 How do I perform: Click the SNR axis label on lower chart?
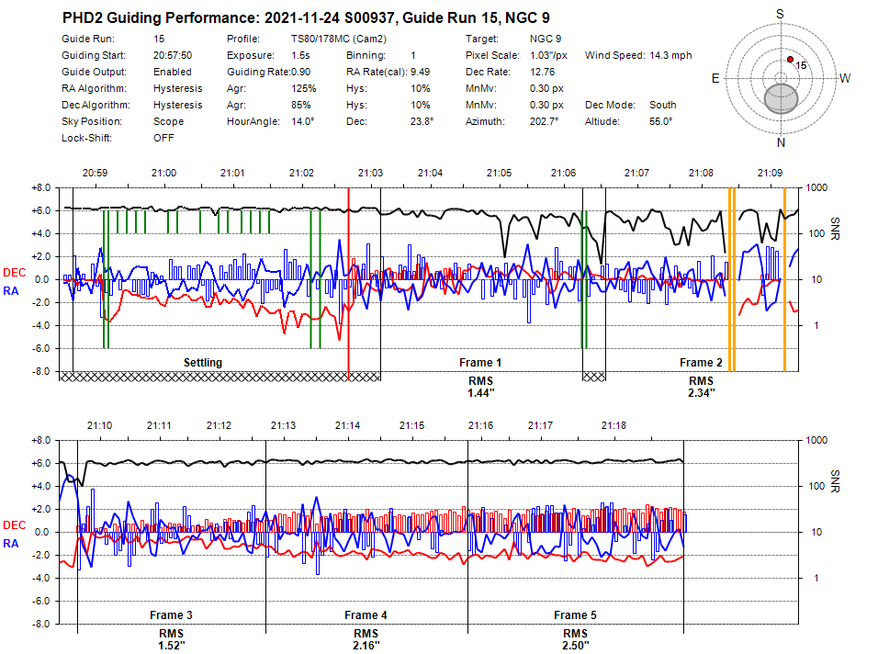click(836, 481)
